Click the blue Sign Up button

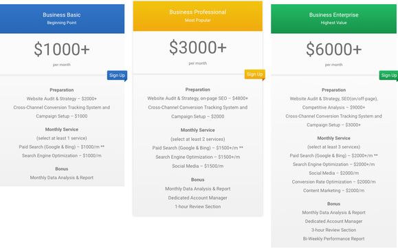click(117, 75)
